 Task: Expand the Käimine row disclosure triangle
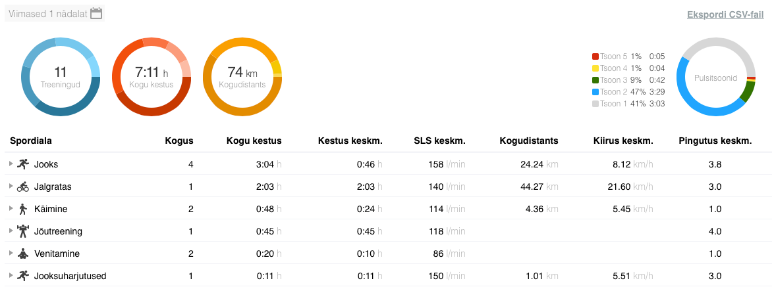click(11, 209)
